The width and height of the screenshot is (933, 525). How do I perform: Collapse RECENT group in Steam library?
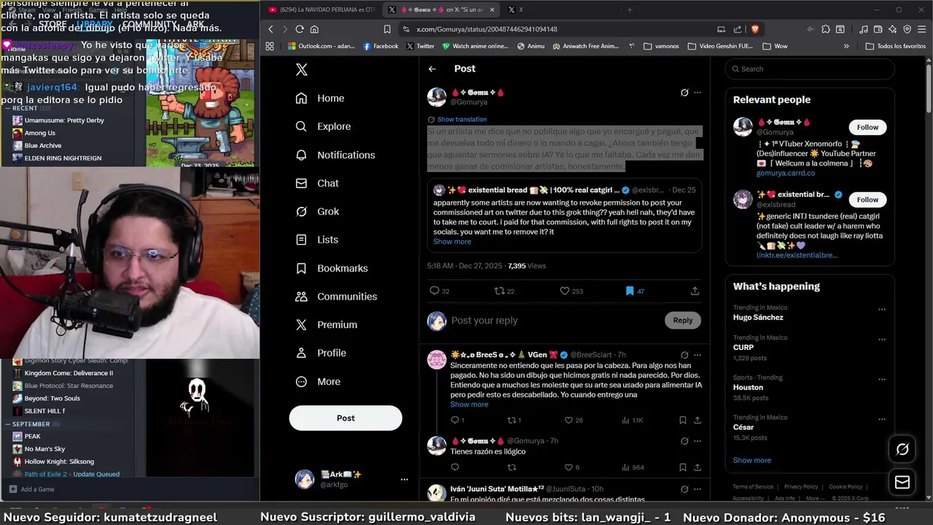tap(7, 108)
